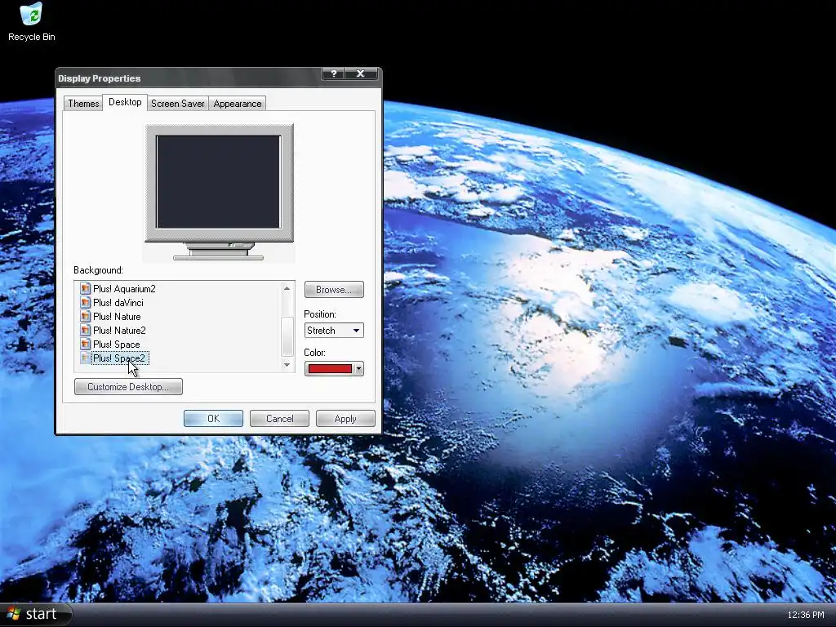The height and width of the screenshot is (627, 836).
Task: Close the Display Properties dialog
Action: click(x=360, y=73)
